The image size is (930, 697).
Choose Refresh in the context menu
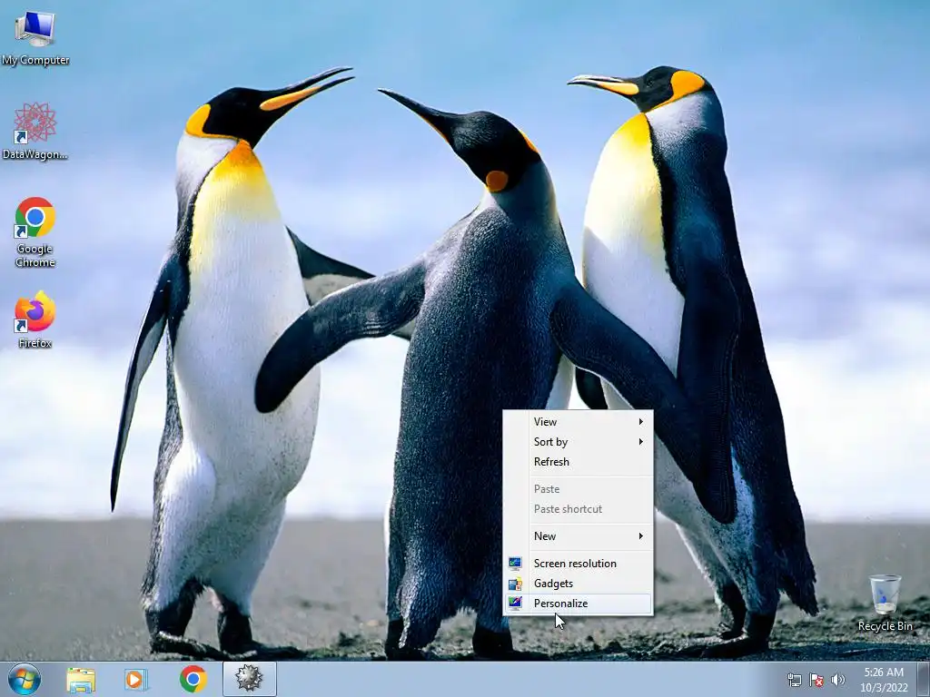pos(578,462)
